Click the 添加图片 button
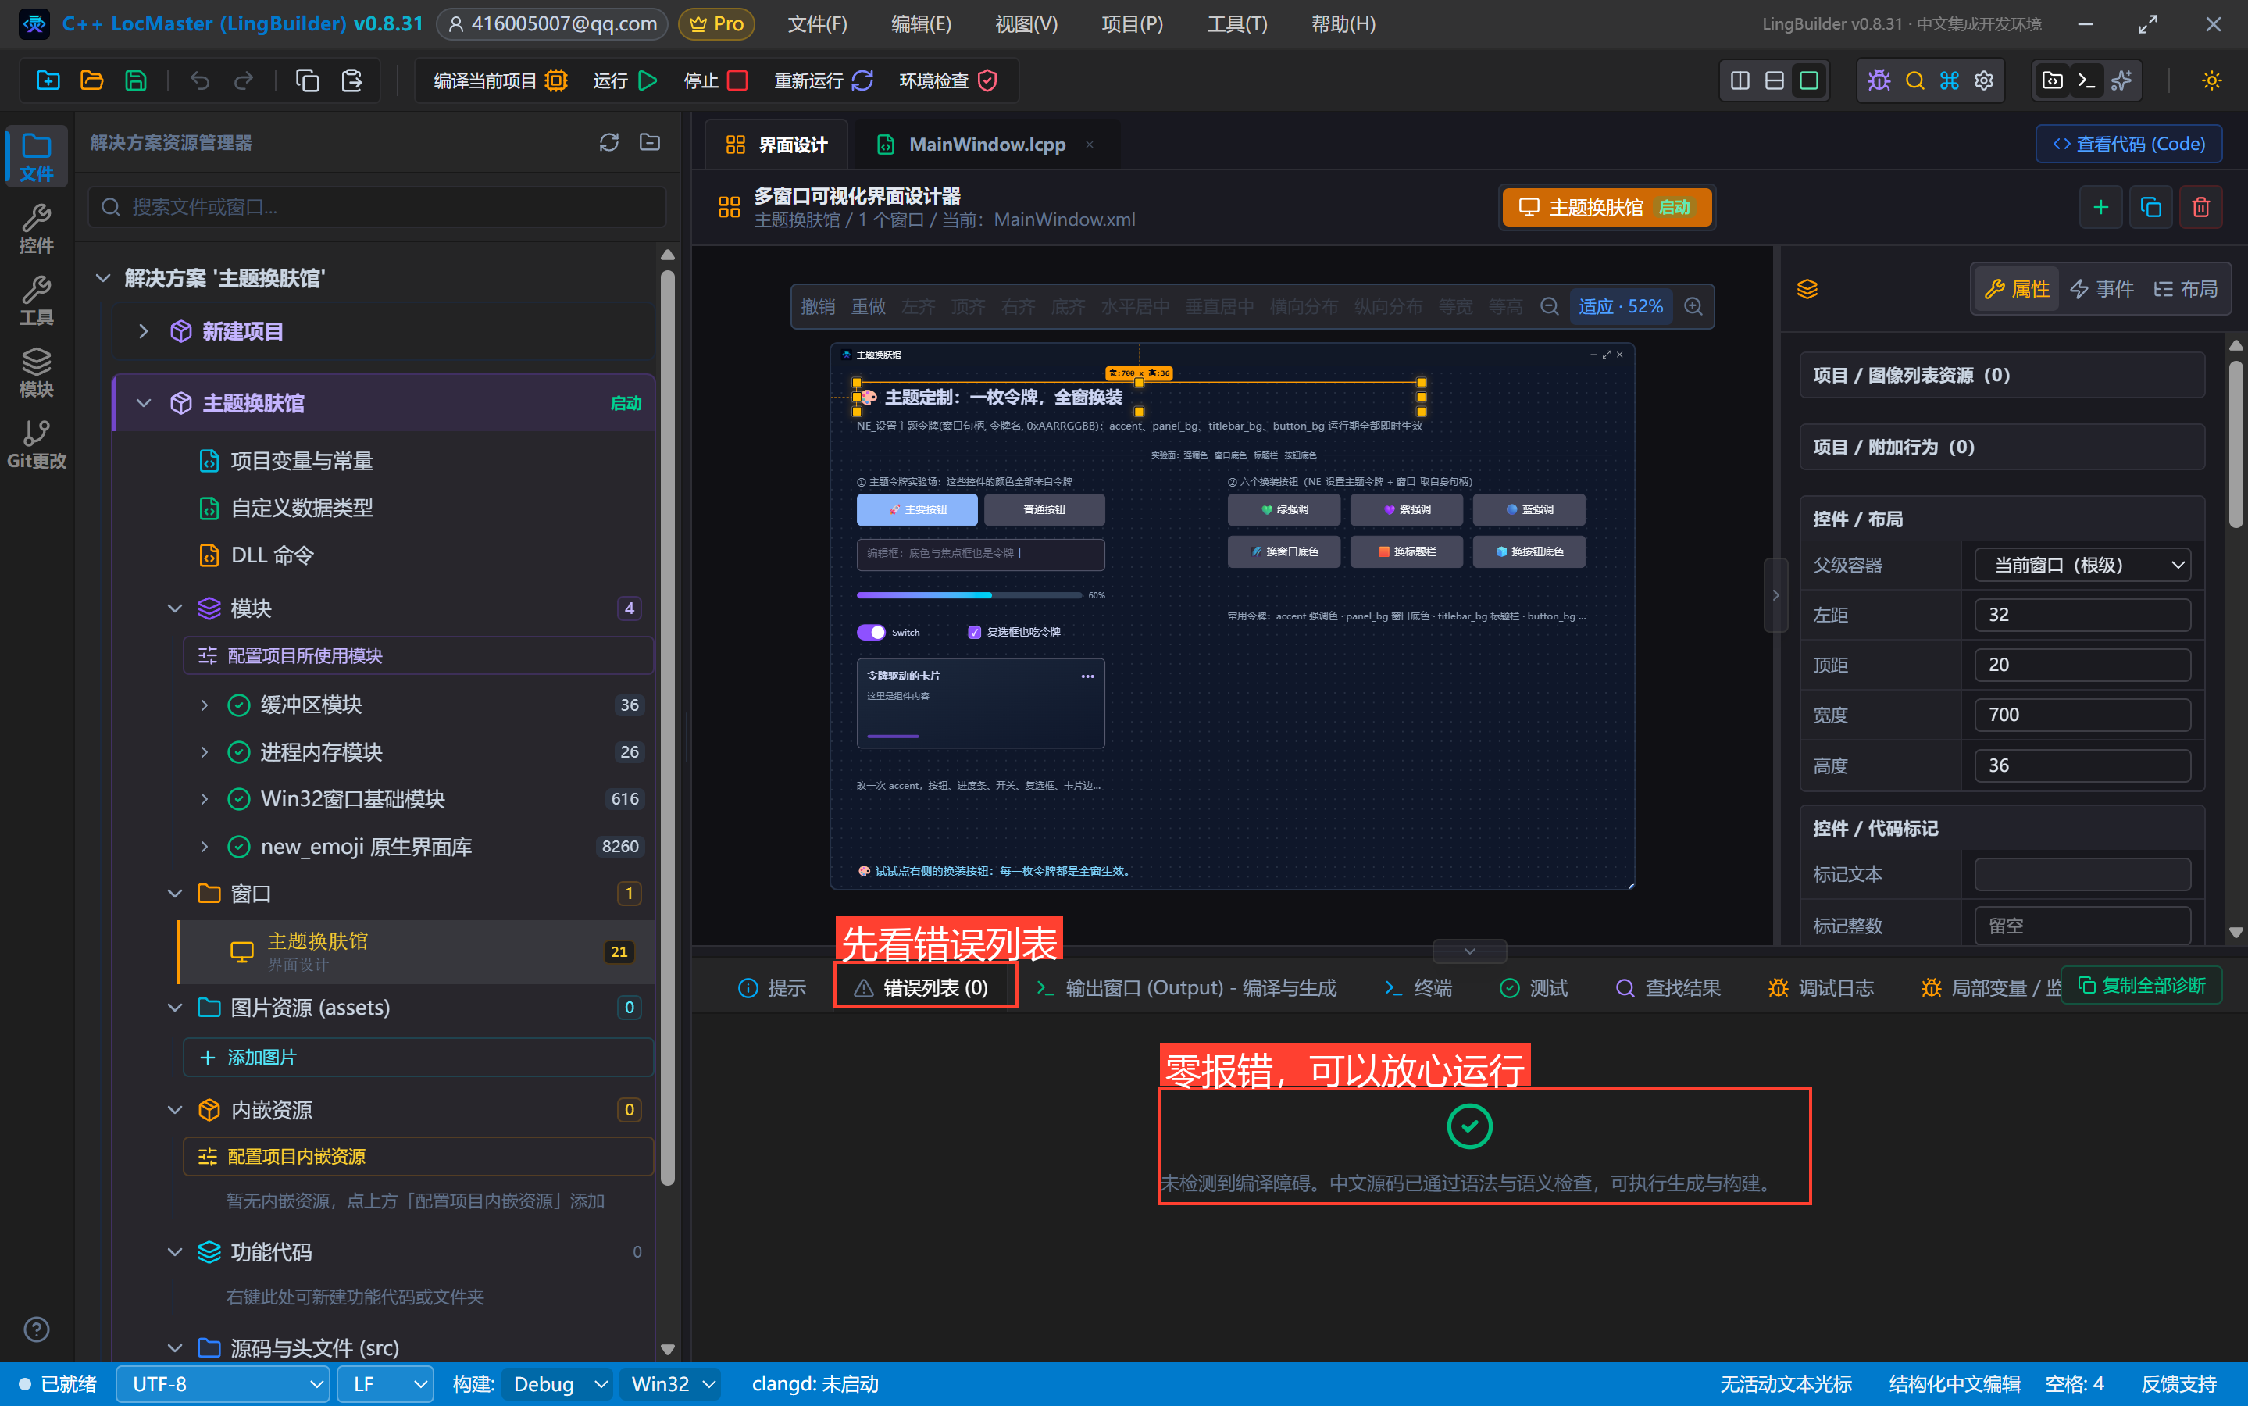The image size is (2248, 1406). pos(419,1058)
